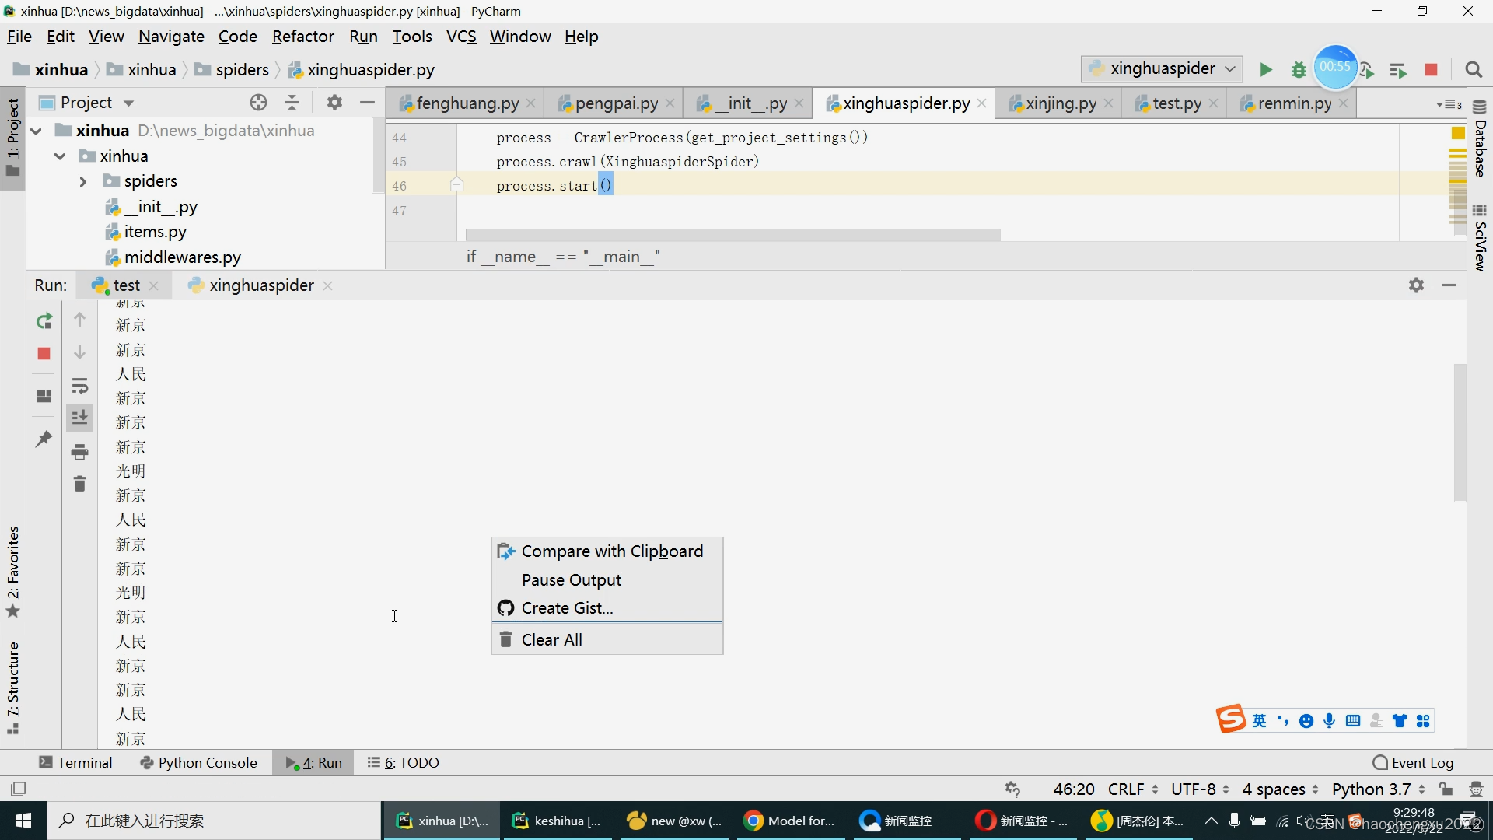
Task: Open the 4 spaces indent selector
Action: point(1280,789)
